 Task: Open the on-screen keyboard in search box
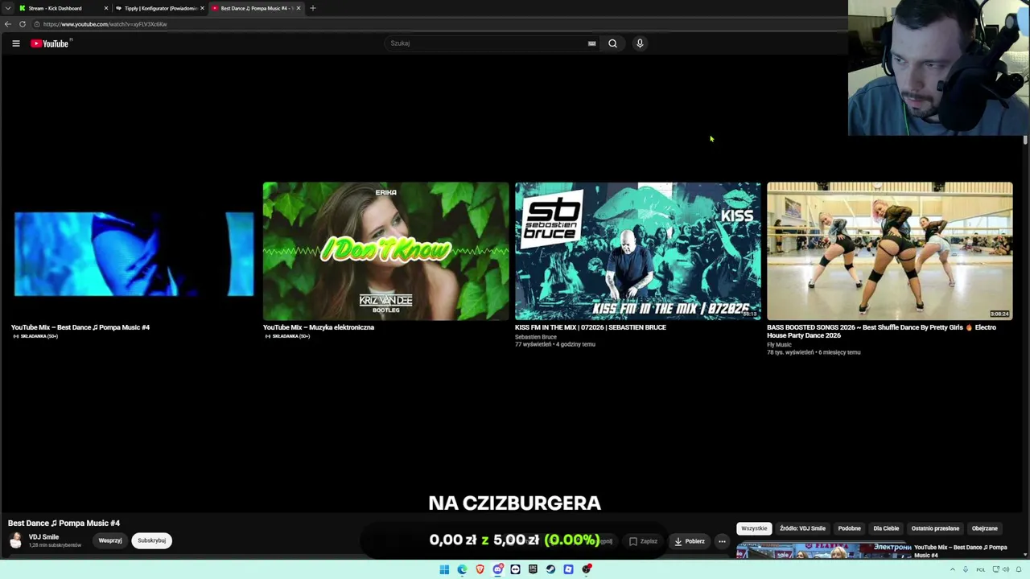[x=591, y=43]
